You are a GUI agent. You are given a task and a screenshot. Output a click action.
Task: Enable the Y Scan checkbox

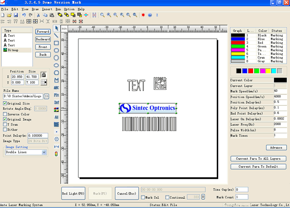[x=5, y=124]
